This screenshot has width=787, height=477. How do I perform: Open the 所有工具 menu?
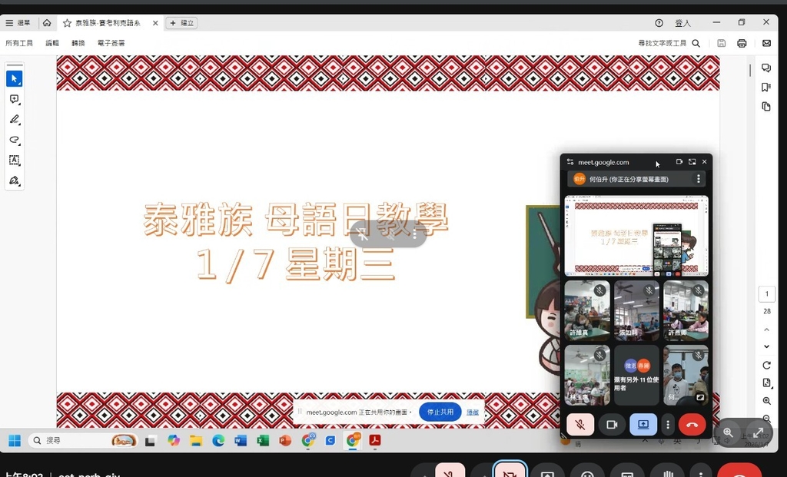pos(19,44)
